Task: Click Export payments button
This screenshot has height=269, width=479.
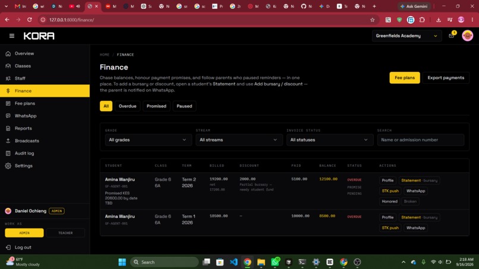Action: [x=446, y=78]
